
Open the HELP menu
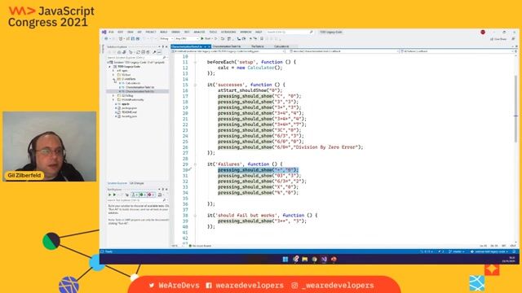pos(259,33)
